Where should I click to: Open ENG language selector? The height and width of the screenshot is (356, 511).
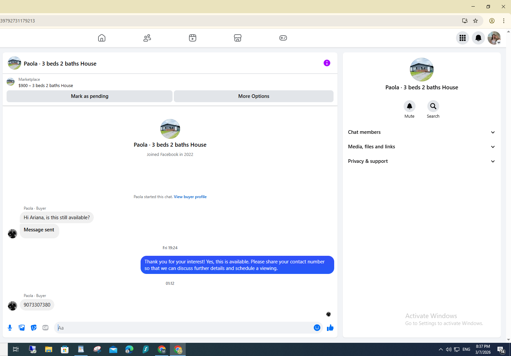466,349
